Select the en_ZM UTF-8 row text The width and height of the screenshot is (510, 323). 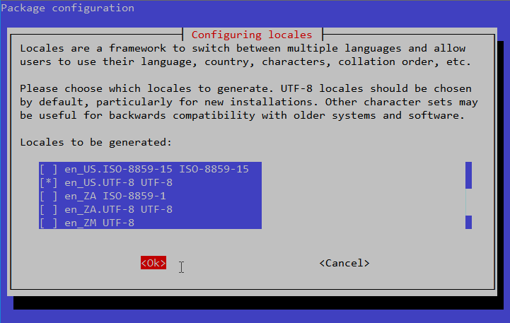point(99,223)
